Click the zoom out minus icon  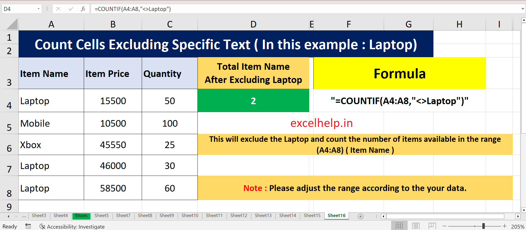point(444,226)
